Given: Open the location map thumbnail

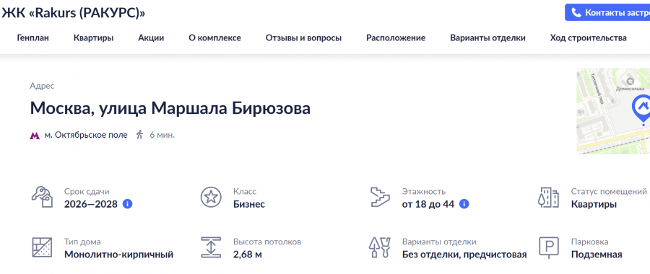Looking at the screenshot, I should [x=613, y=111].
